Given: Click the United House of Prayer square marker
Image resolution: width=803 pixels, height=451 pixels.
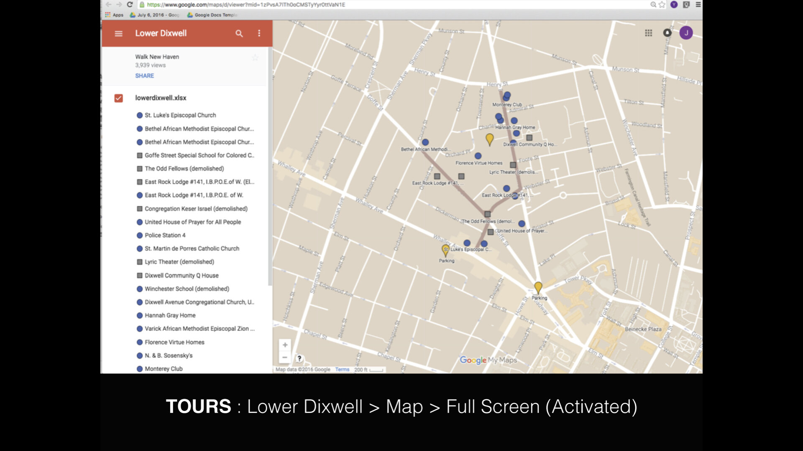Looking at the screenshot, I should (x=491, y=232).
